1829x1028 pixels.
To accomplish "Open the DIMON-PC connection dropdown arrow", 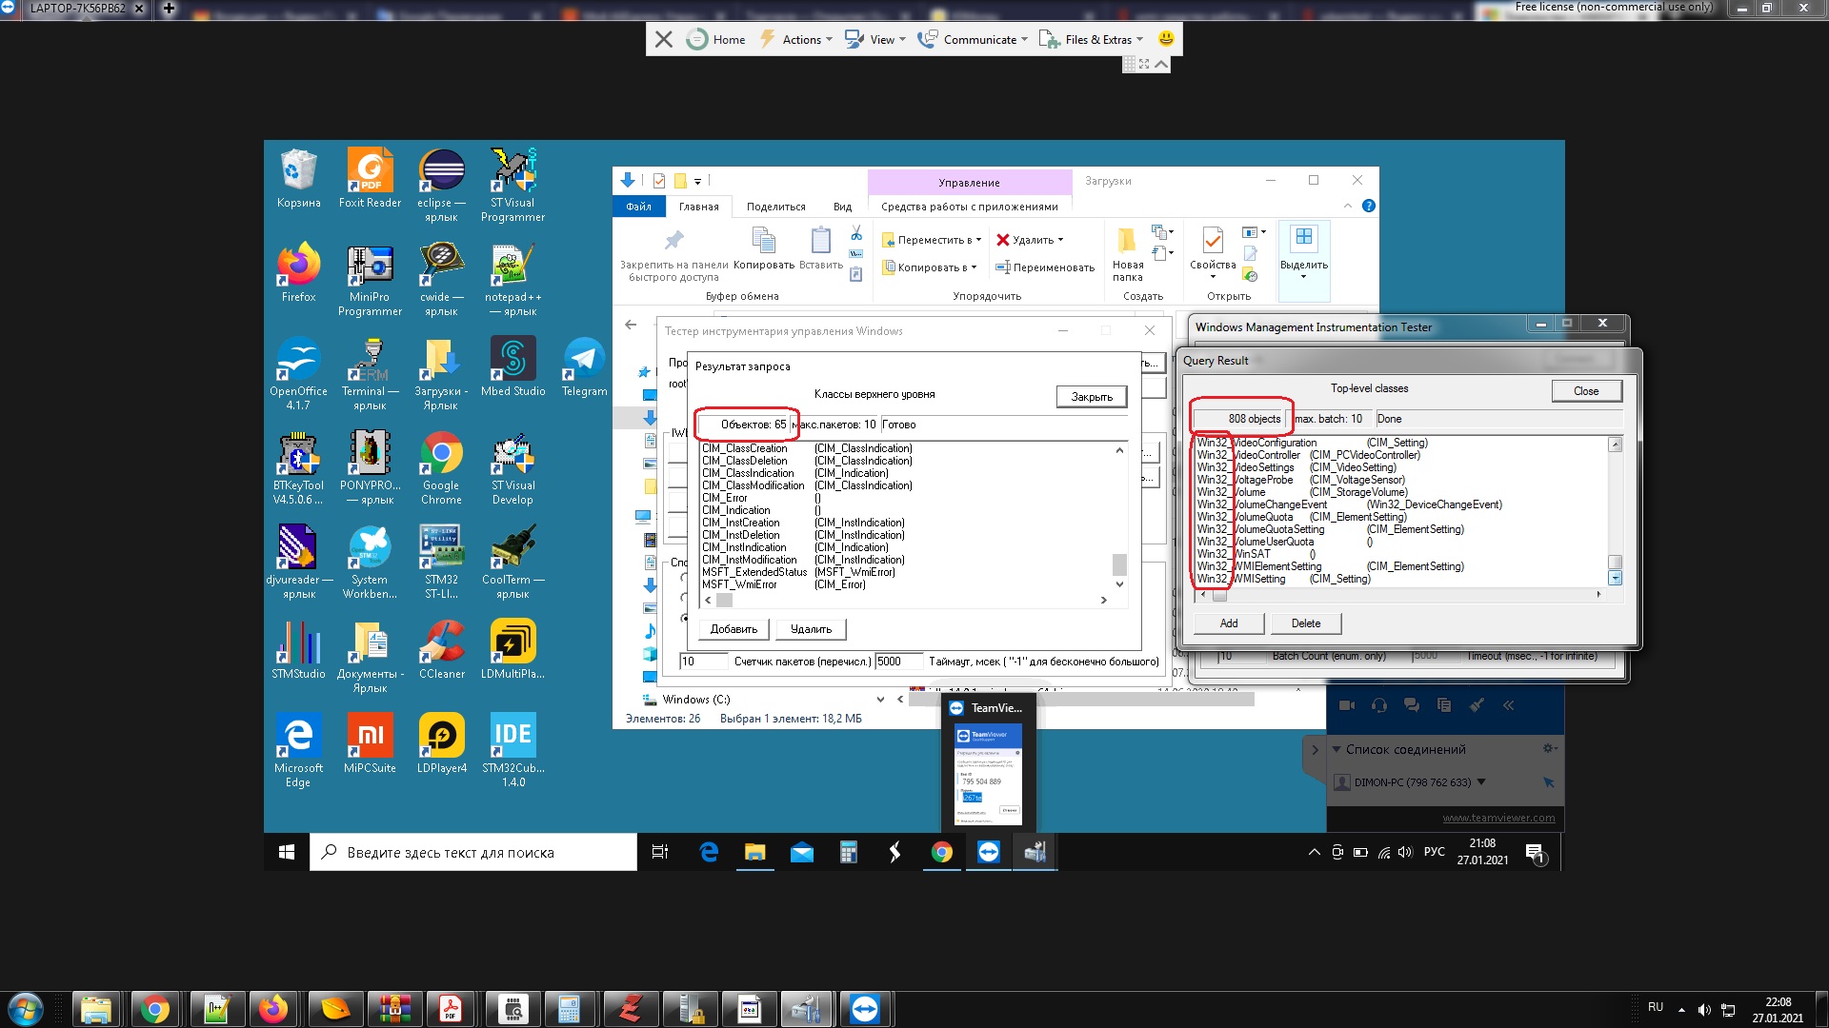I will pos(1481,782).
